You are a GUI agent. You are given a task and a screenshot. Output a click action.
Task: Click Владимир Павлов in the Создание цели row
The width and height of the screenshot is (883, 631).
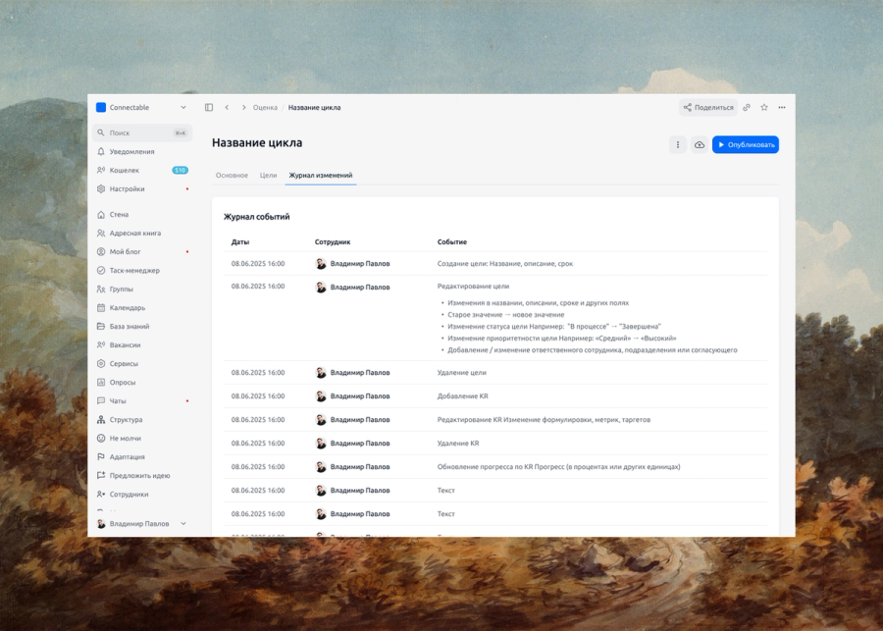click(360, 264)
